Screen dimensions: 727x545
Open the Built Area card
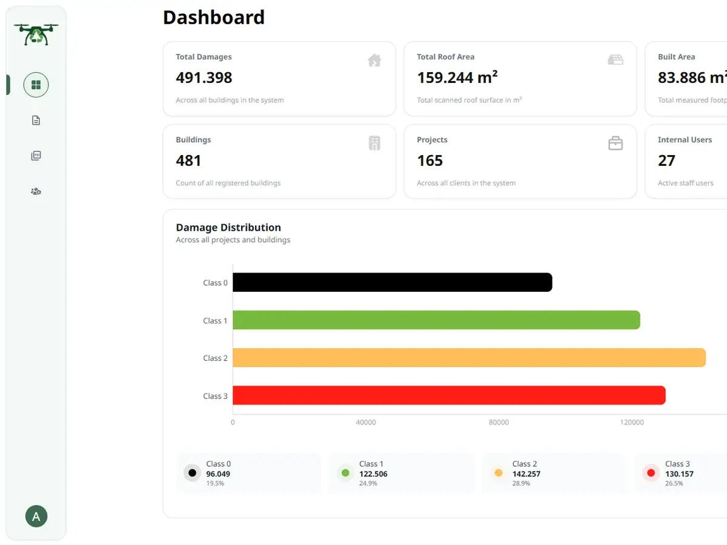coord(686,79)
